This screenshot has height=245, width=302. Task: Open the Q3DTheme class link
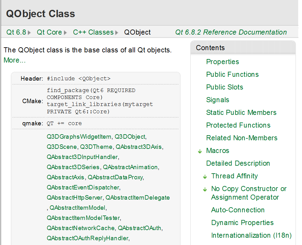[x=96, y=147]
